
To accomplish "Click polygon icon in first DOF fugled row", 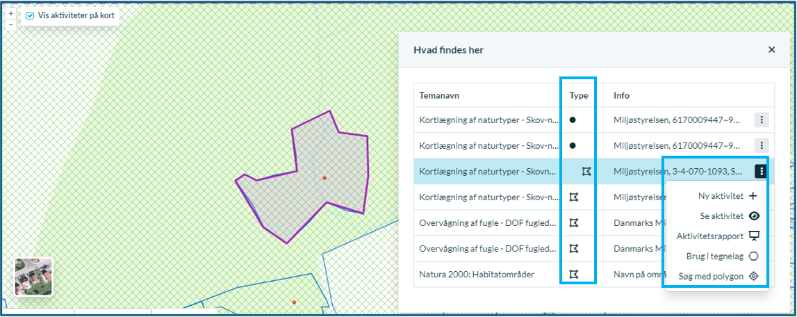I will coord(574,222).
